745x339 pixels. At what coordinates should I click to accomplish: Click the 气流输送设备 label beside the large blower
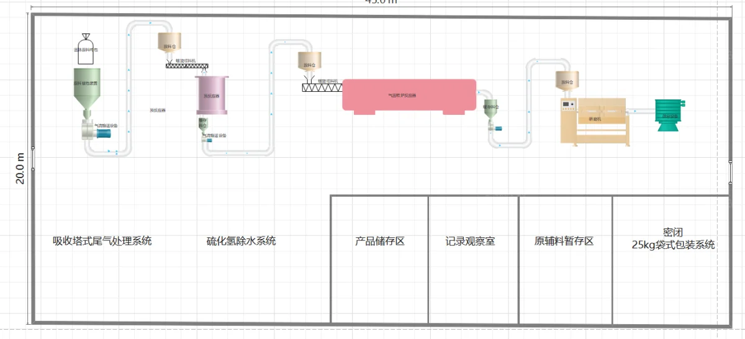pos(106,126)
